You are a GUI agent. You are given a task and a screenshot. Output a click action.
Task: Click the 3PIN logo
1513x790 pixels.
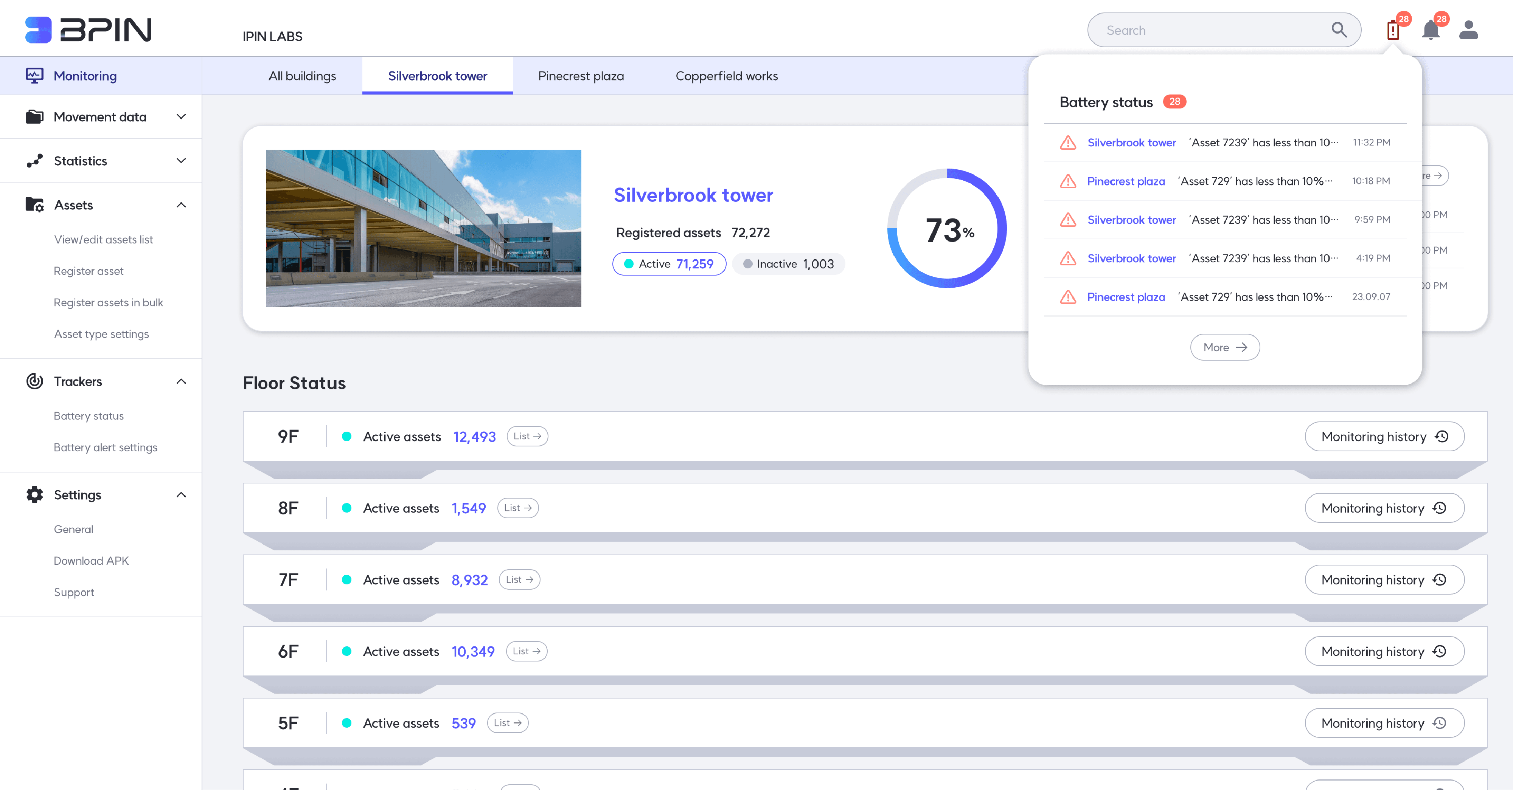(89, 30)
